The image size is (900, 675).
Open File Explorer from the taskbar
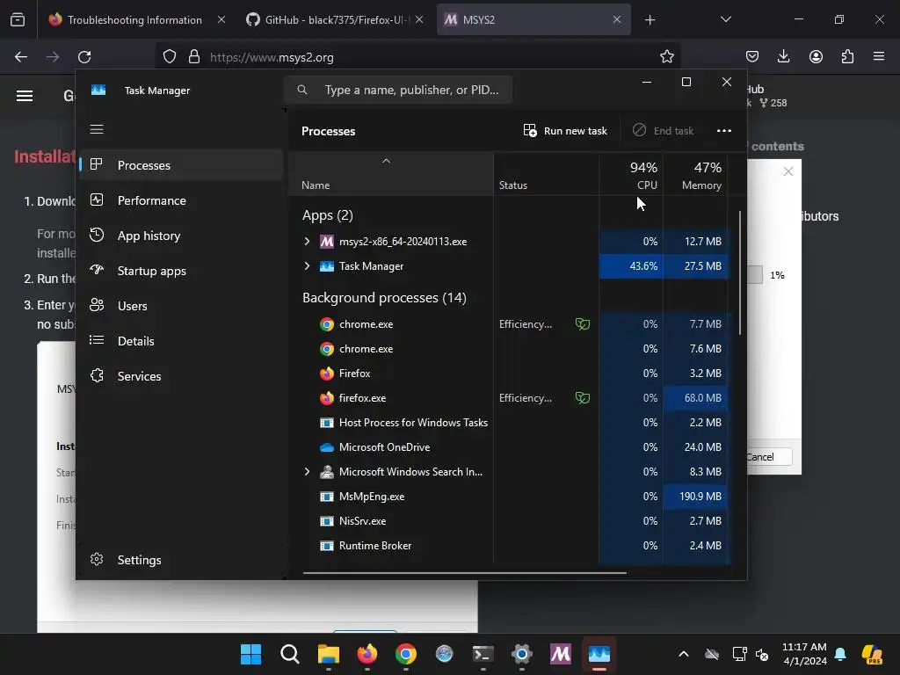329,654
